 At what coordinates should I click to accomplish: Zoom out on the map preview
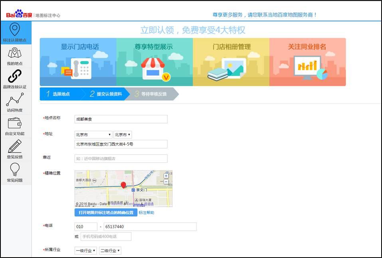tap(166, 182)
